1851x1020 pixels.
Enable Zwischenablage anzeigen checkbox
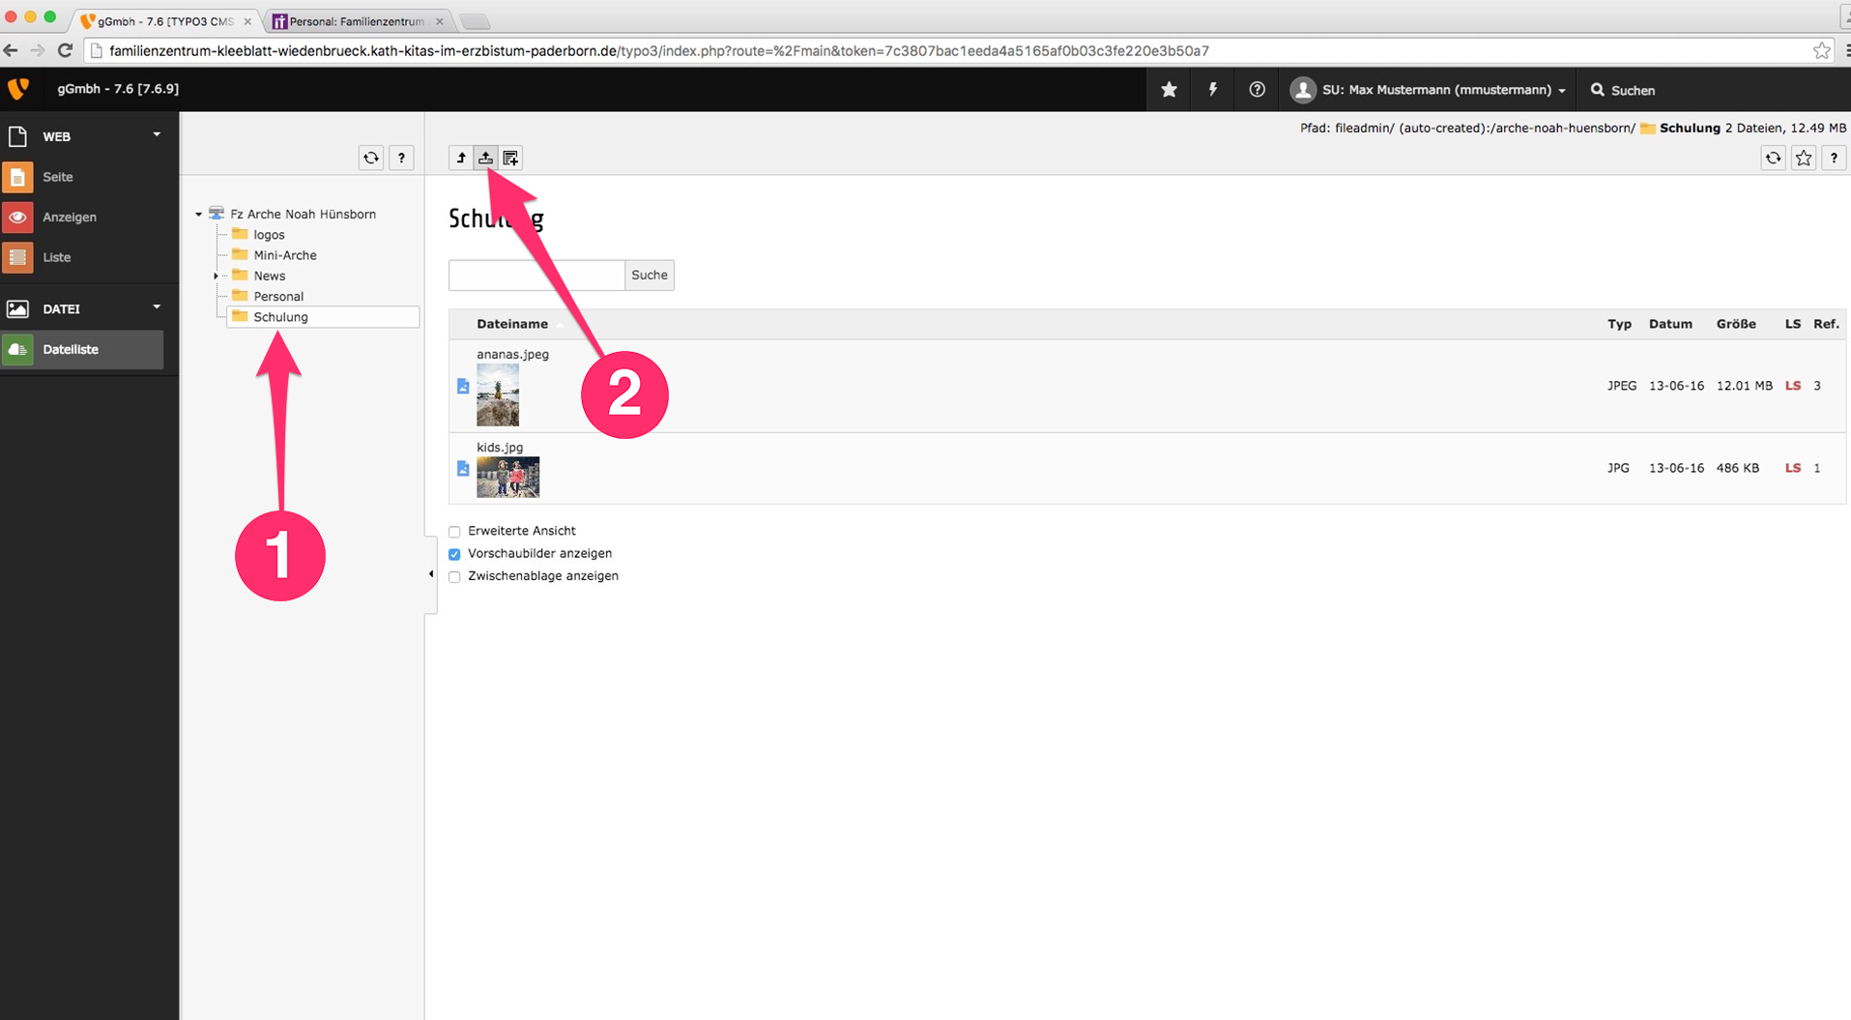coord(454,577)
